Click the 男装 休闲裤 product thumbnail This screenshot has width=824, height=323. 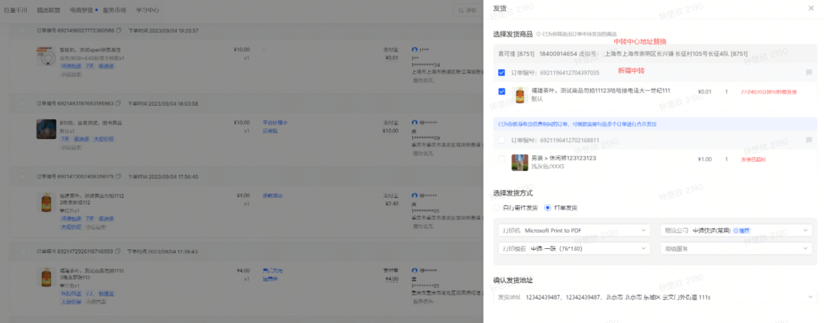click(x=519, y=162)
